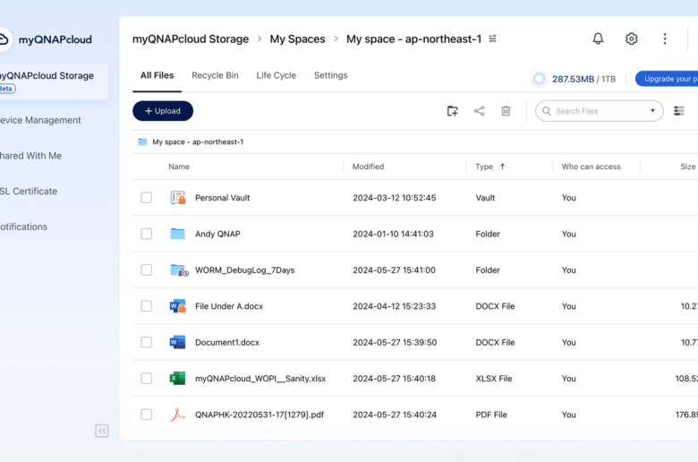Sort by the Modified column header
698x462 pixels.
(368, 167)
